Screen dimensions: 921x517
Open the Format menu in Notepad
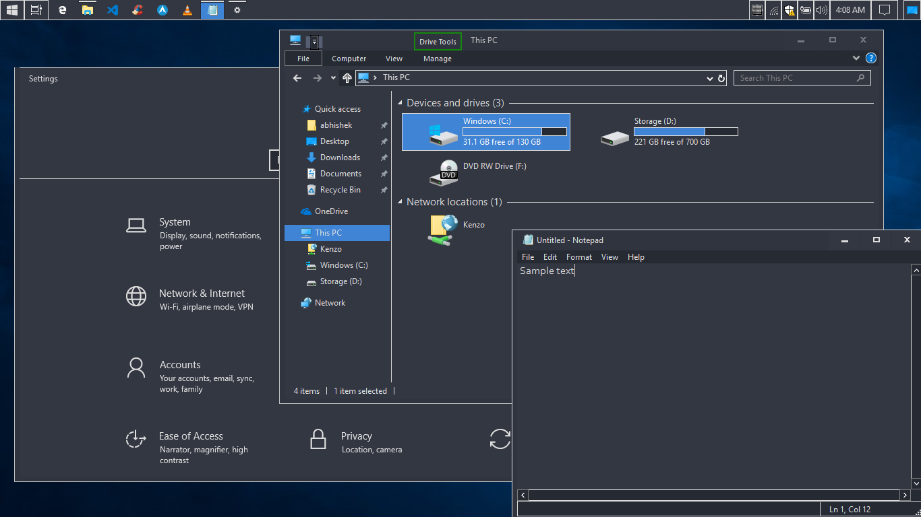tap(578, 256)
